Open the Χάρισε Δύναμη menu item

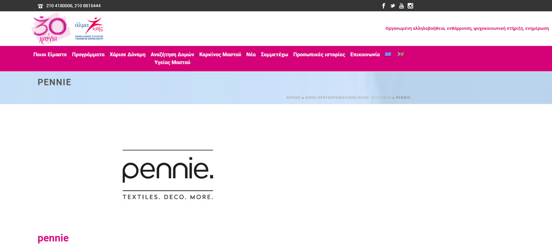click(128, 55)
